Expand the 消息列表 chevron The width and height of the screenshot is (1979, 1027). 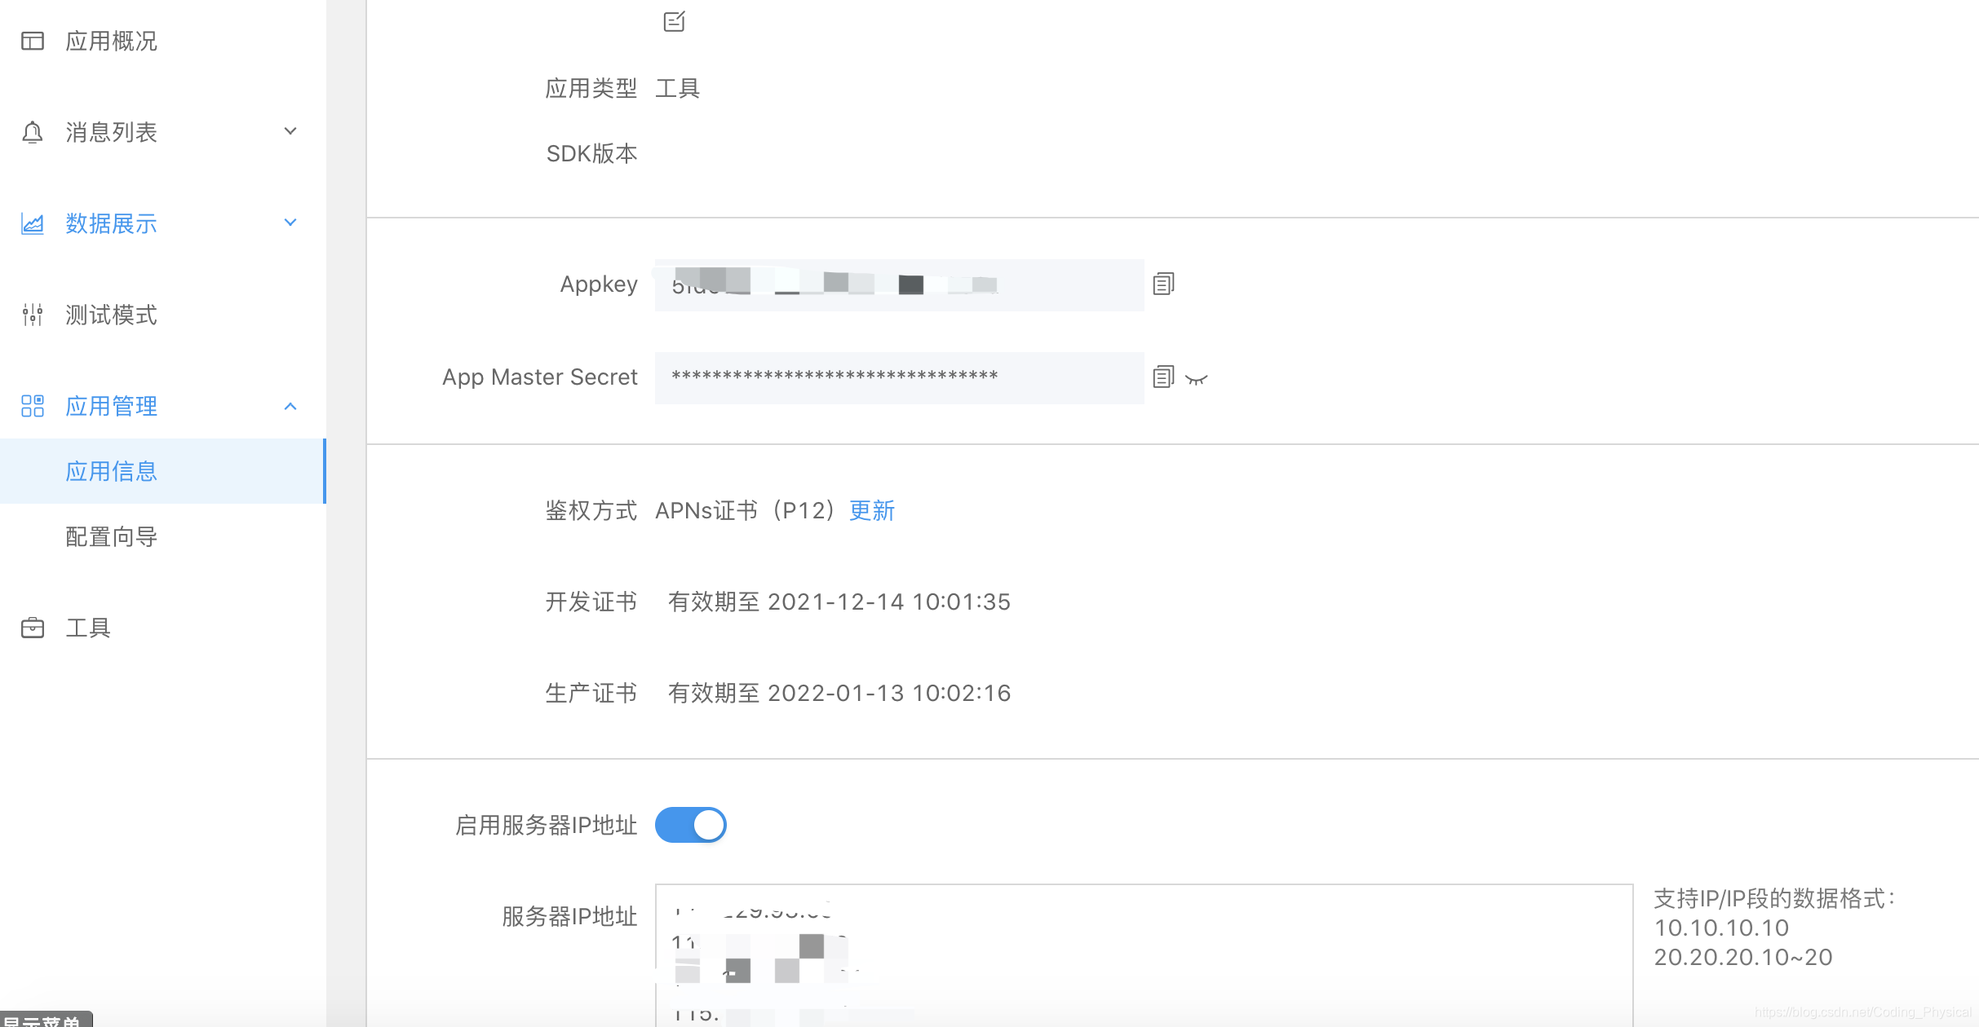pos(290,131)
